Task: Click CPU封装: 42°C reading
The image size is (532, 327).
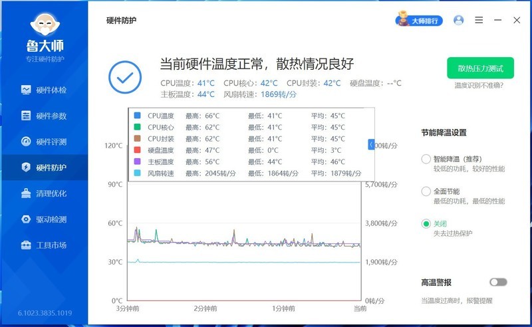Action: pyautogui.click(x=313, y=83)
